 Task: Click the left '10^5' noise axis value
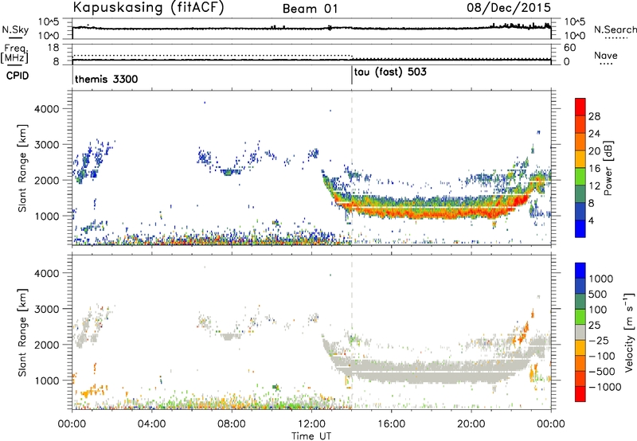click(x=49, y=22)
